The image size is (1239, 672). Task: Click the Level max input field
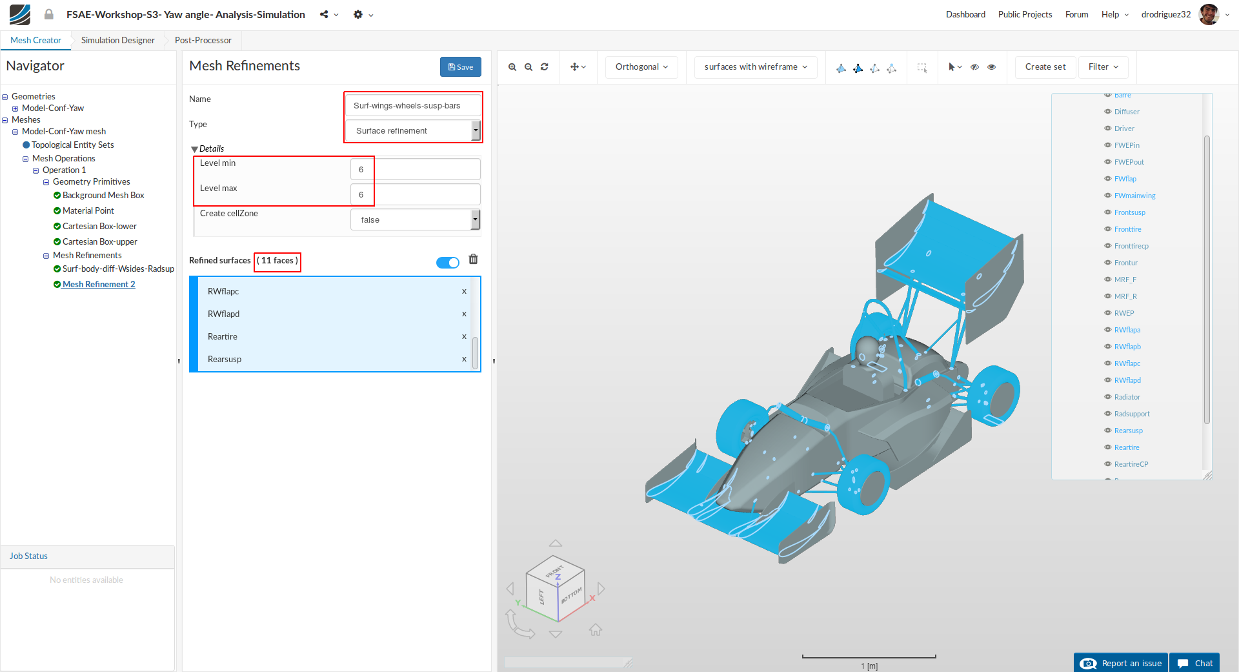point(415,194)
